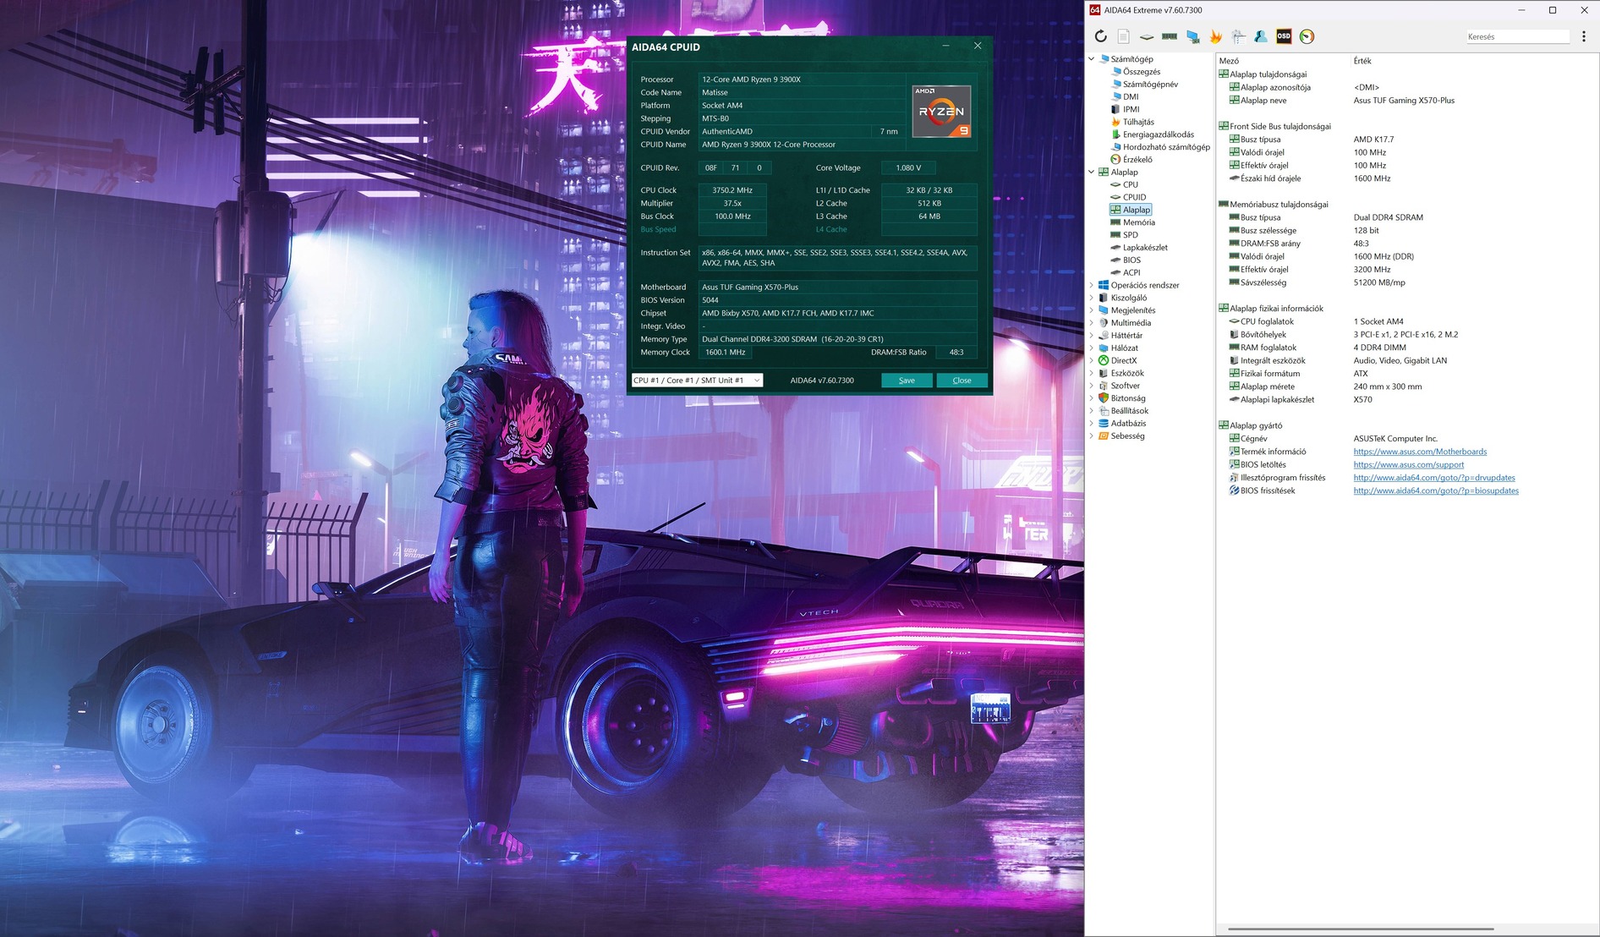Select the Sávszélesség row
This screenshot has height=937, width=1600.
[1408, 282]
